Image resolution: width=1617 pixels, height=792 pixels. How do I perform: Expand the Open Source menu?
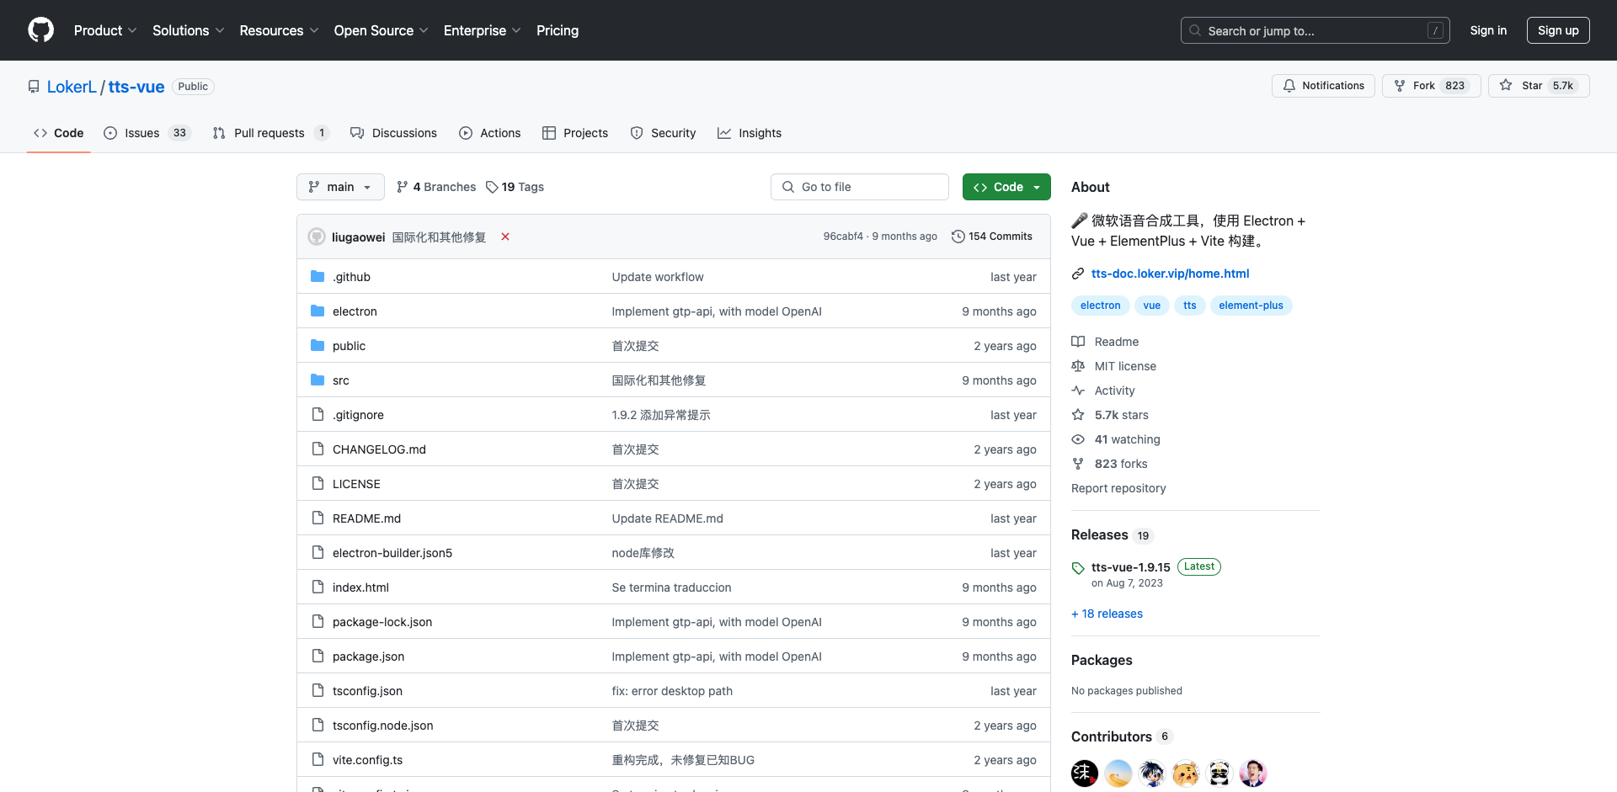point(381,30)
